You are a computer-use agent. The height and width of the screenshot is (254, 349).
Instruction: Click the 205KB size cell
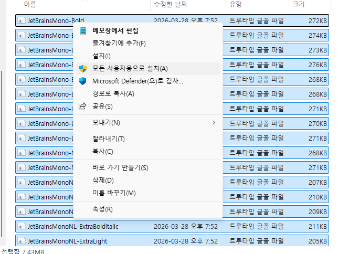pyautogui.click(x=318, y=241)
